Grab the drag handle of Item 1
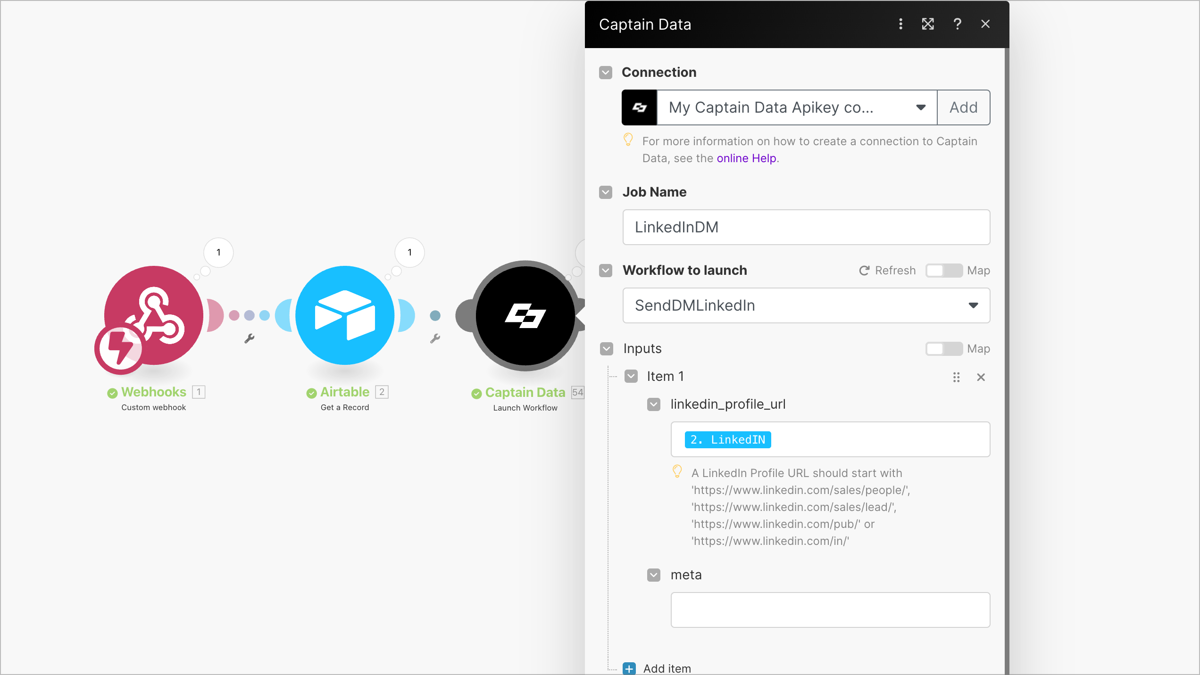1200x675 pixels. [956, 377]
